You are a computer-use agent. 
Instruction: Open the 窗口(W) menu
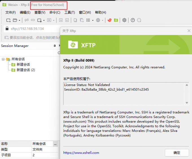pyautogui.click(x=85, y=12)
